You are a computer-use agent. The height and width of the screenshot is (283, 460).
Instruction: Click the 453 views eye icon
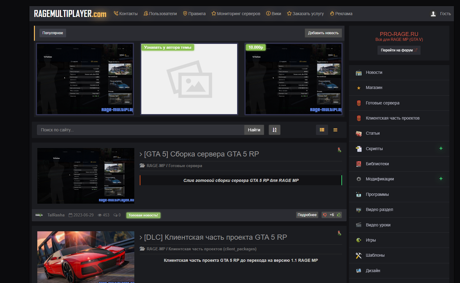tap(100, 215)
